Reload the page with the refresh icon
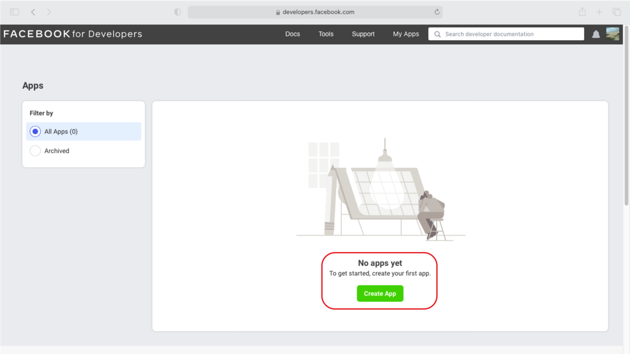The height and width of the screenshot is (354, 630). (x=437, y=12)
